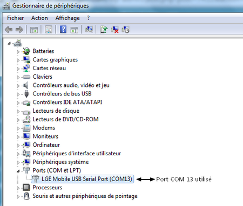Click the Forward arrow toolbar button
The height and width of the screenshot is (206, 243).
click(x=19, y=30)
